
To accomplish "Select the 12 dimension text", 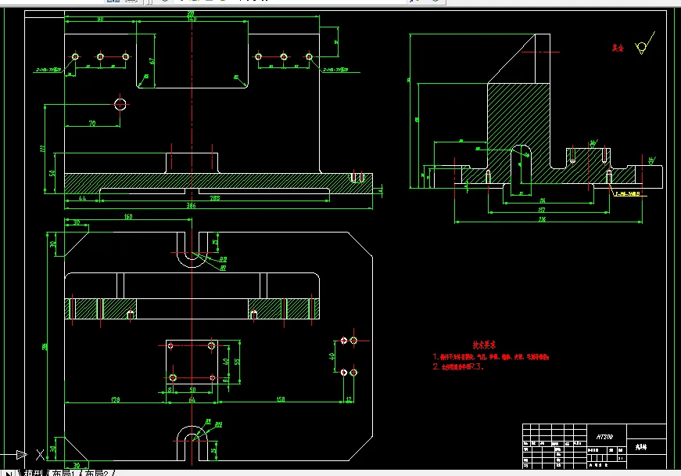I will coord(349,399).
